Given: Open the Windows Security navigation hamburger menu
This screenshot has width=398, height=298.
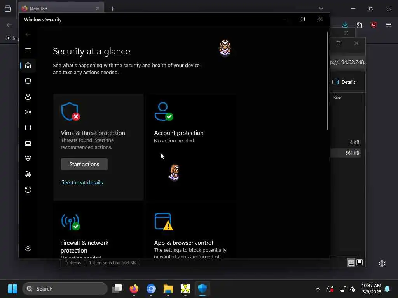Looking at the screenshot, I should (x=28, y=50).
